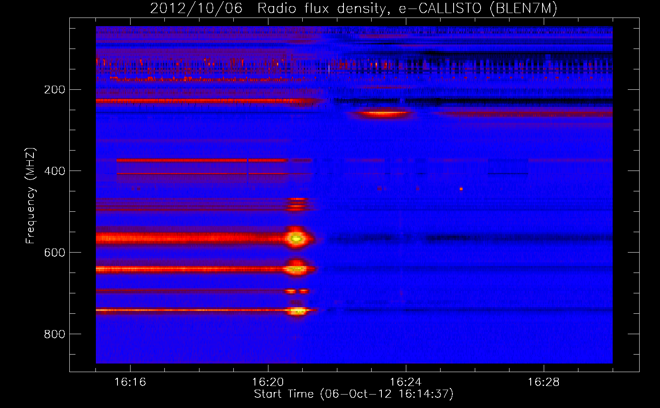The width and height of the screenshot is (660, 408).
Task: Click the 800 frequency tick label
Action: (55, 334)
